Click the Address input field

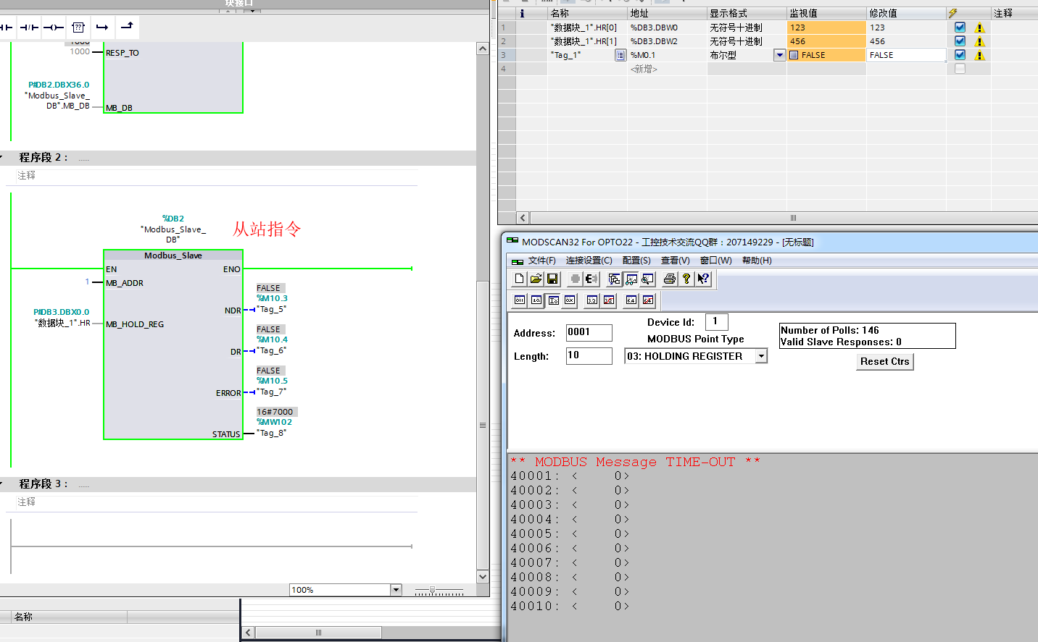pos(589,332)
